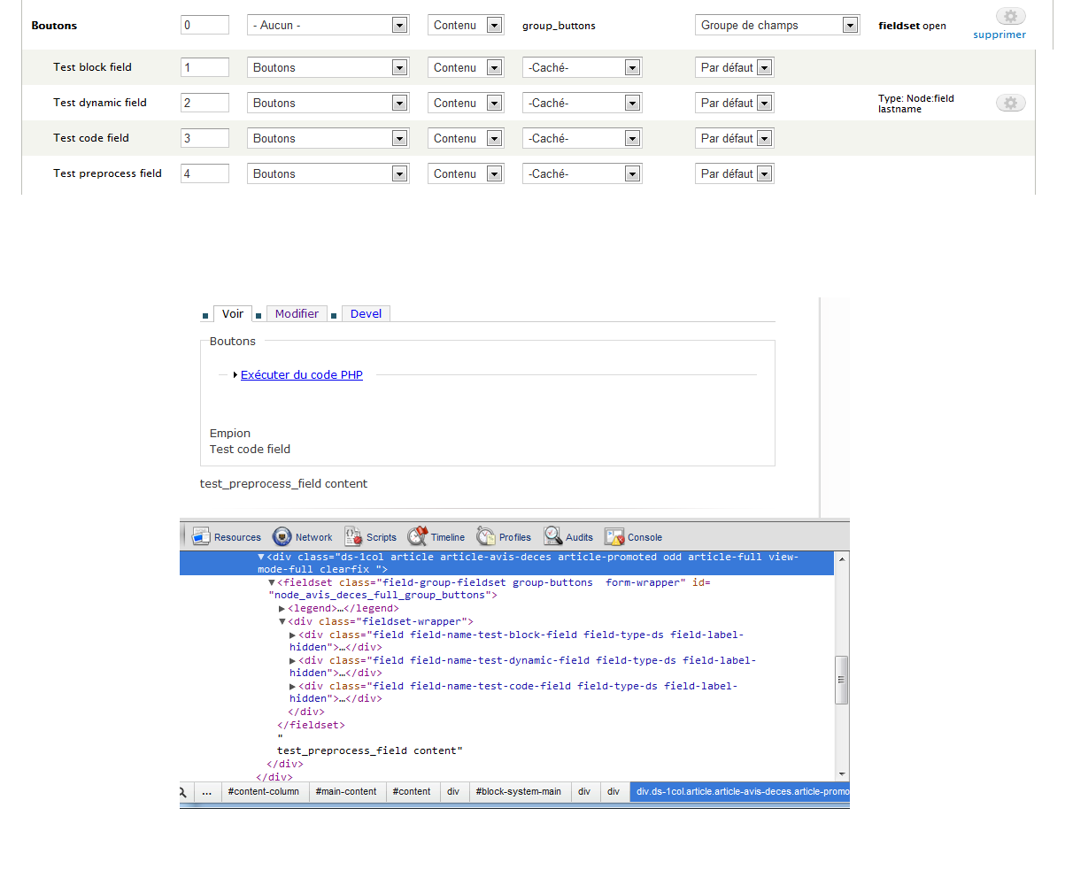The height and width of the screenshot is (885, 1065).
Task: Click the weight field of Test block field
Action: point(205,67)
